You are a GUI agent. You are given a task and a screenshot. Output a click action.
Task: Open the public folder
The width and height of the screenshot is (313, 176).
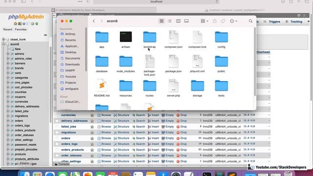pos(222,61)
